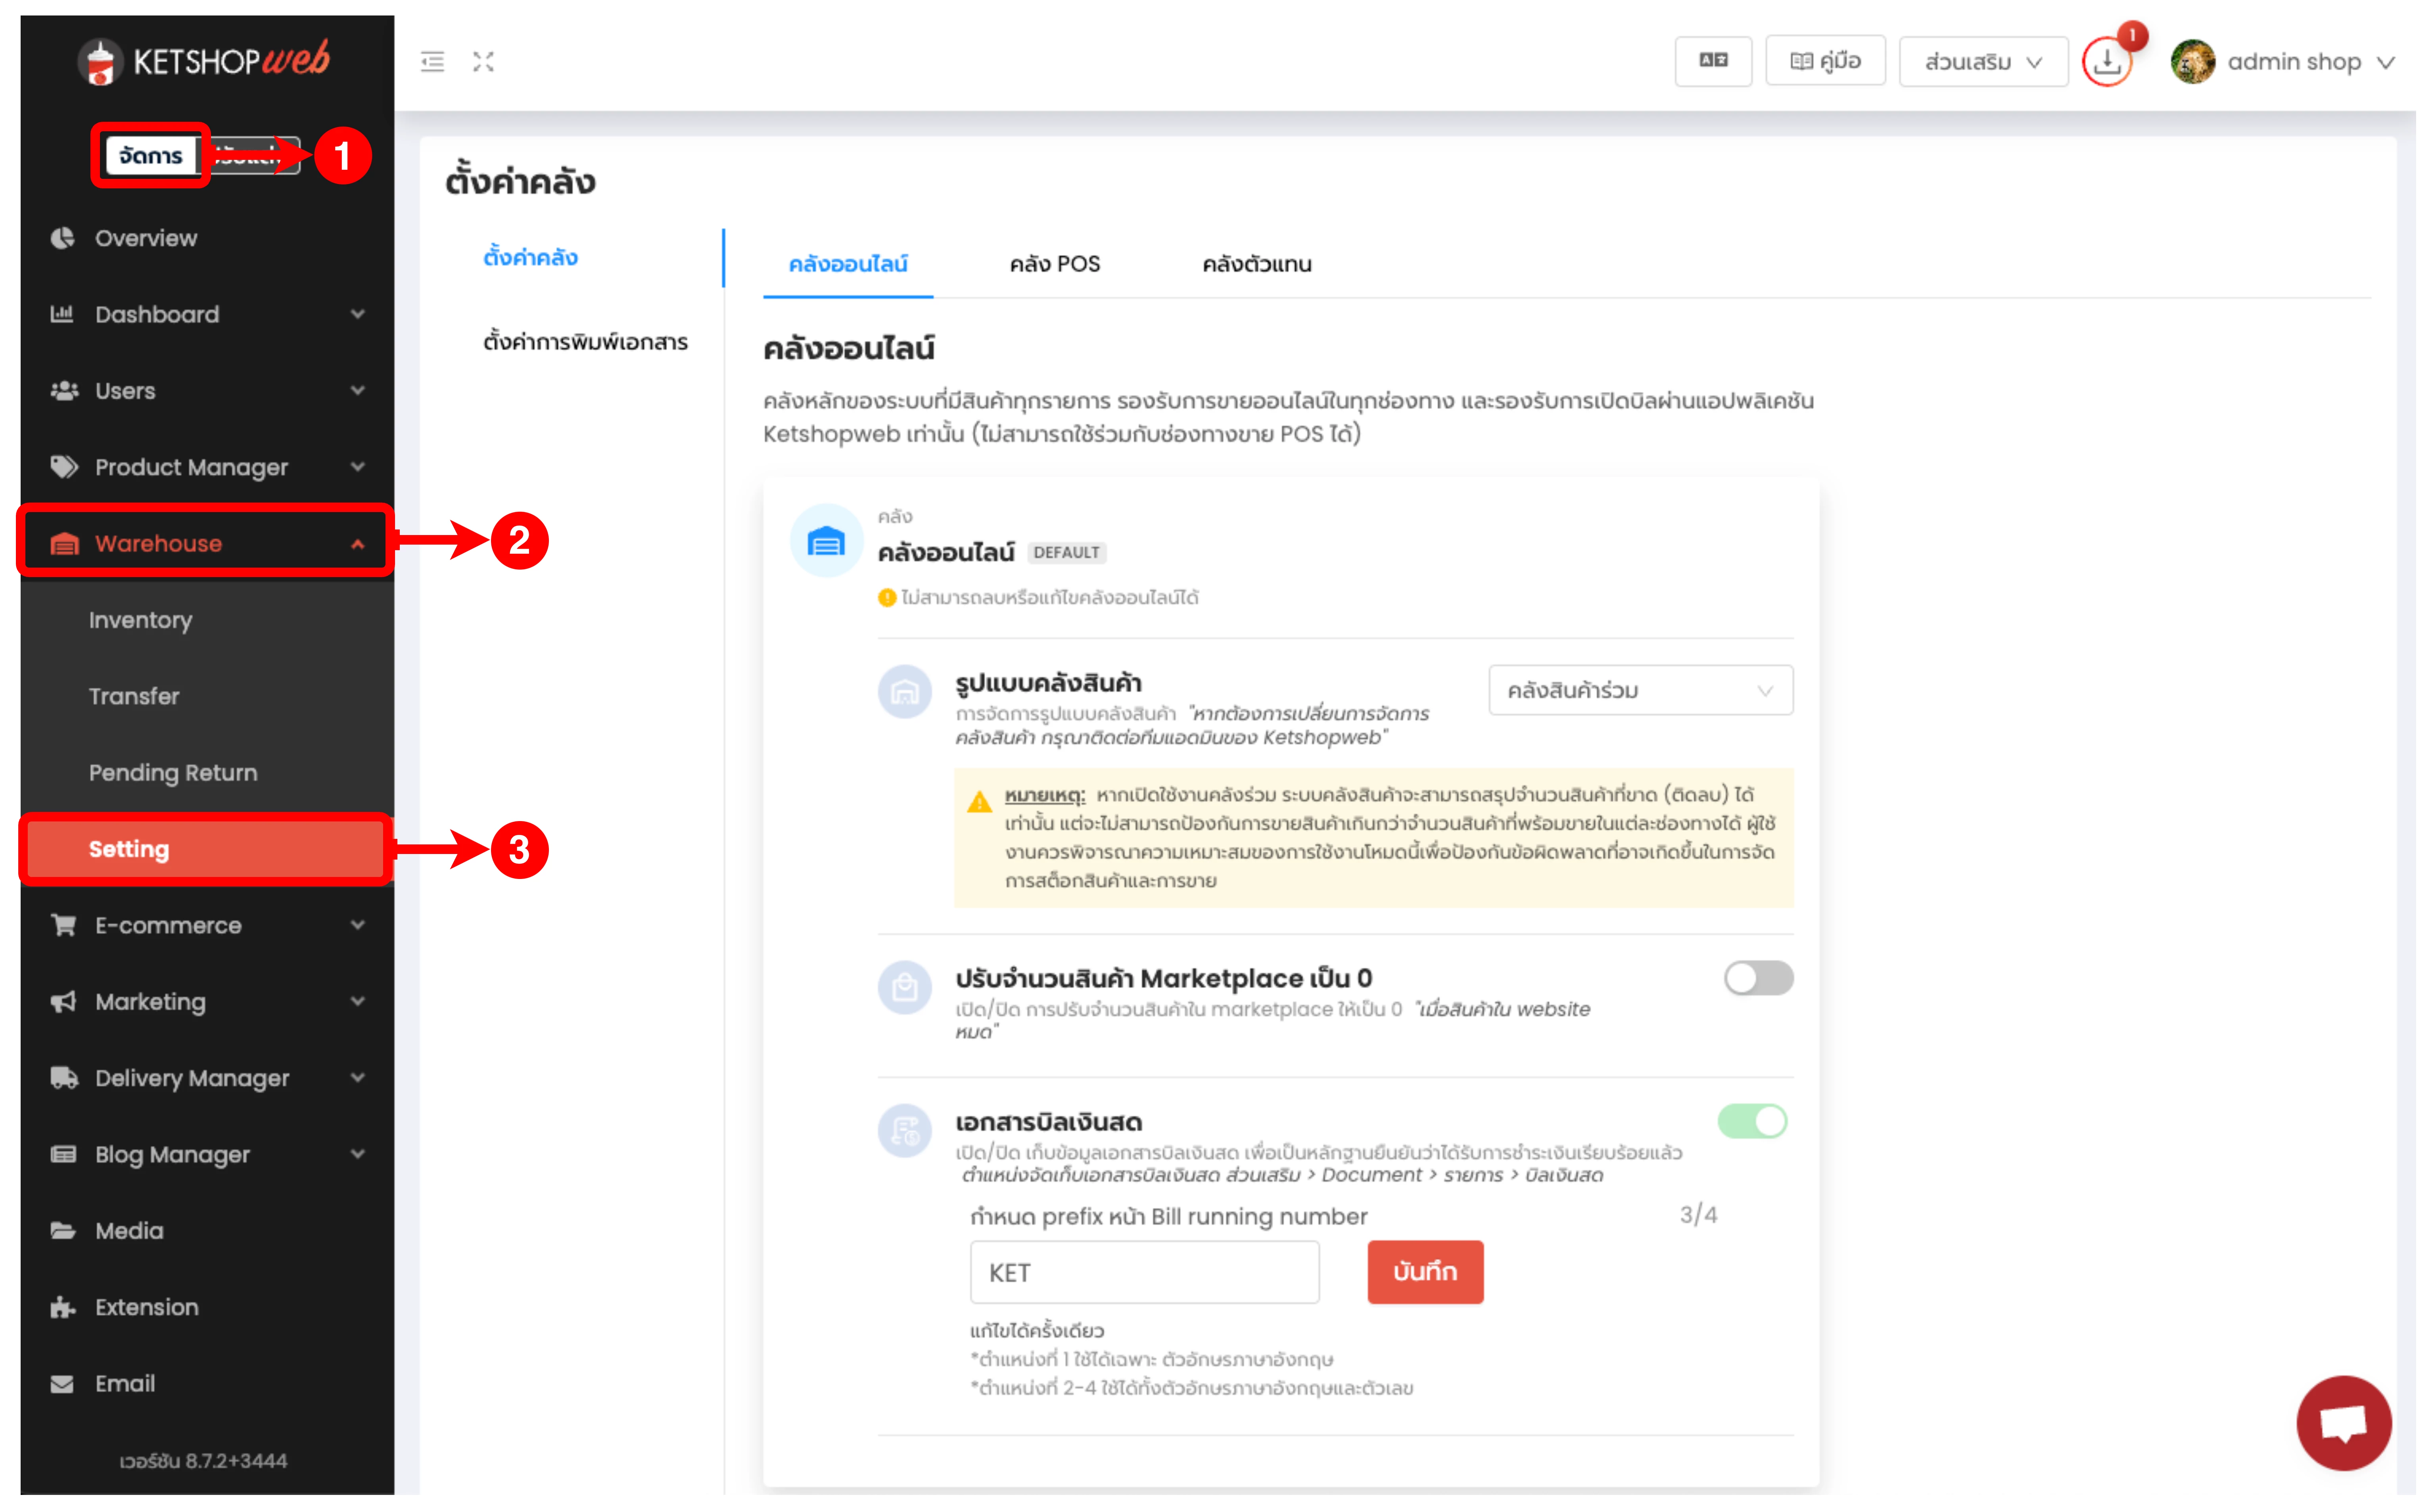Image resolution: width=2432 pixels, height=1512 pixels.
Task: Select the จัดการ mode toggle
Action: coord(151,156)
